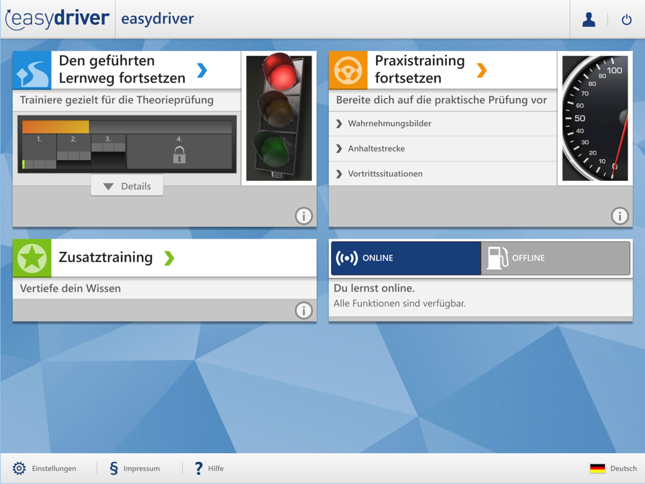Image resolution: width=645 pixels, height=484 pixels.
Task: Click the orange steering wheel icon
Action: pos(348,70)
